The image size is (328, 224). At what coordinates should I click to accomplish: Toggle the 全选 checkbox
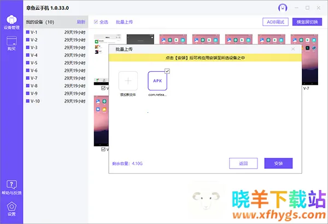tap(97, 22)
